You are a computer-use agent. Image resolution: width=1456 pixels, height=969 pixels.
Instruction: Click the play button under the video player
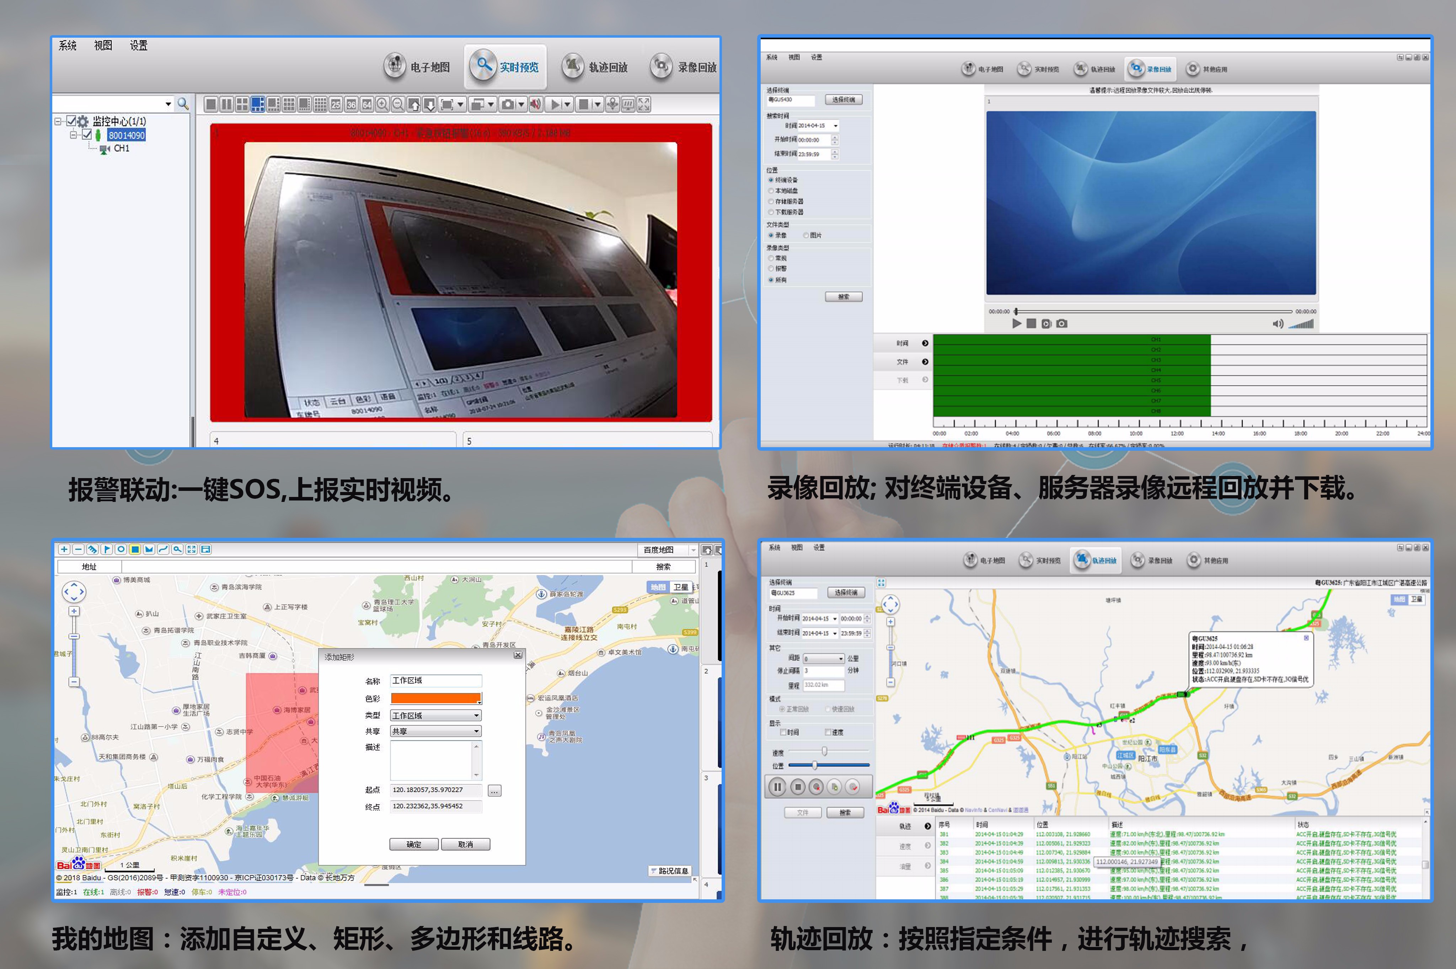click(1017, 323)
